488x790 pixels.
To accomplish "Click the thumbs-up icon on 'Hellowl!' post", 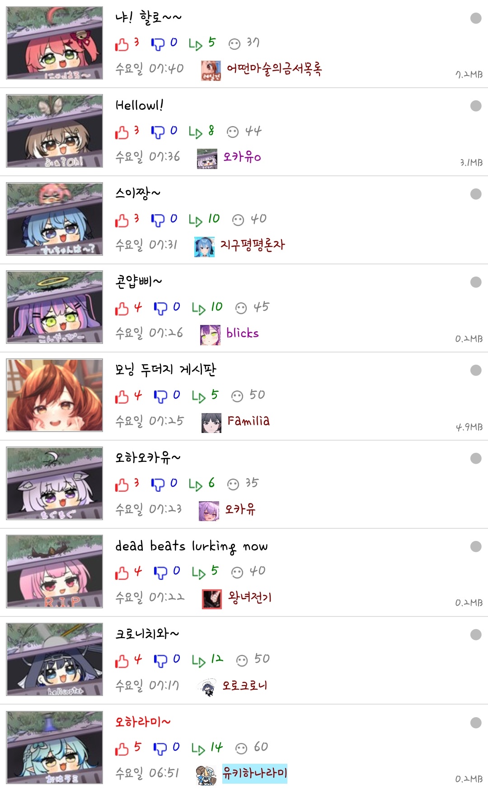I will pyautogui.click(x=122, y=132).
